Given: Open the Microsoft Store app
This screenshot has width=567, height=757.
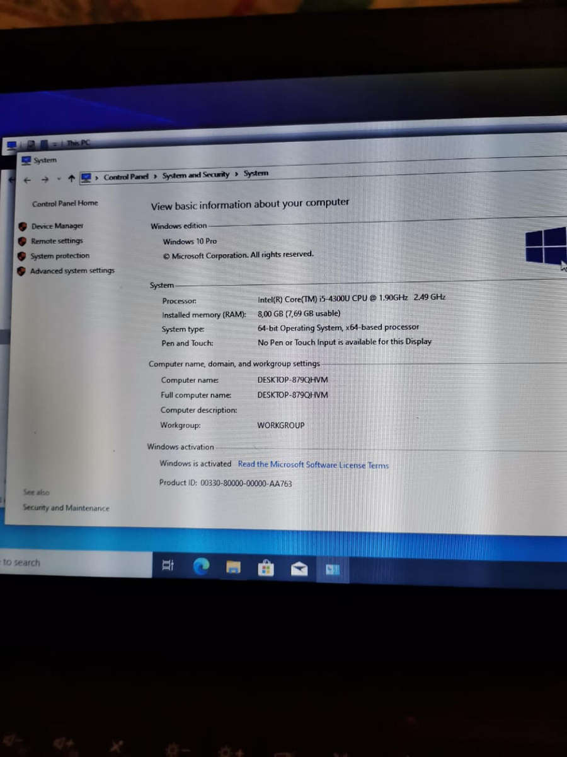Looking at the screenshot, I should (266, 567).
